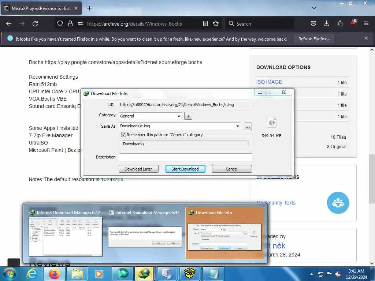Select the MicroXP by eXPerience tab
This screenshot has width=375, height=281.
coord(41,8)
